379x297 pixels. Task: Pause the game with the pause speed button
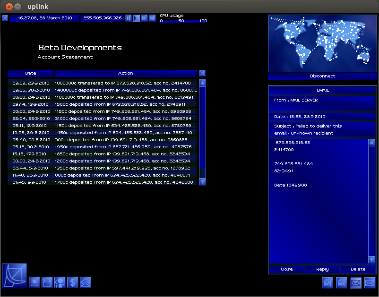click(x=128, y=18)
